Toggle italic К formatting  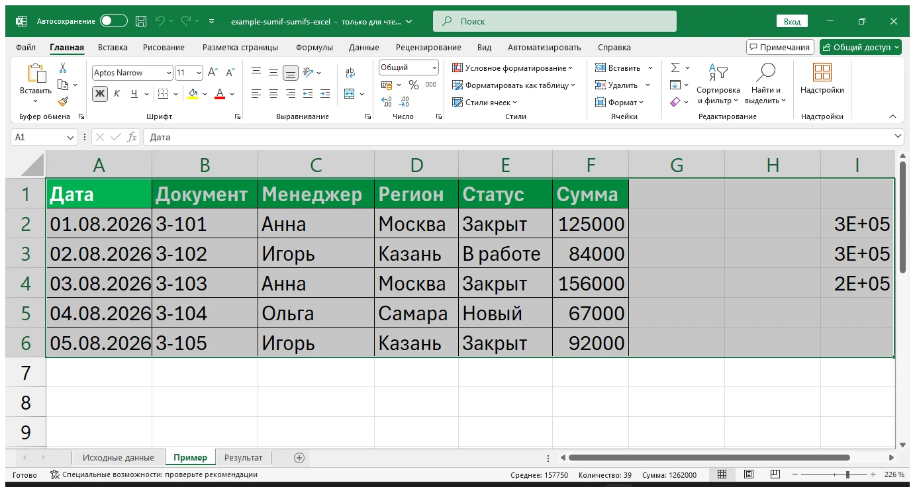pos(117,94)
